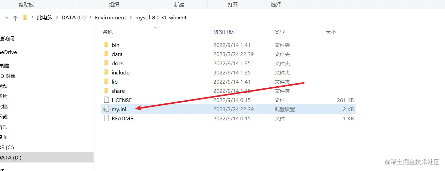Select 此电脑 in the navigation pane
445x171 pixels.
tap(5, 66)
